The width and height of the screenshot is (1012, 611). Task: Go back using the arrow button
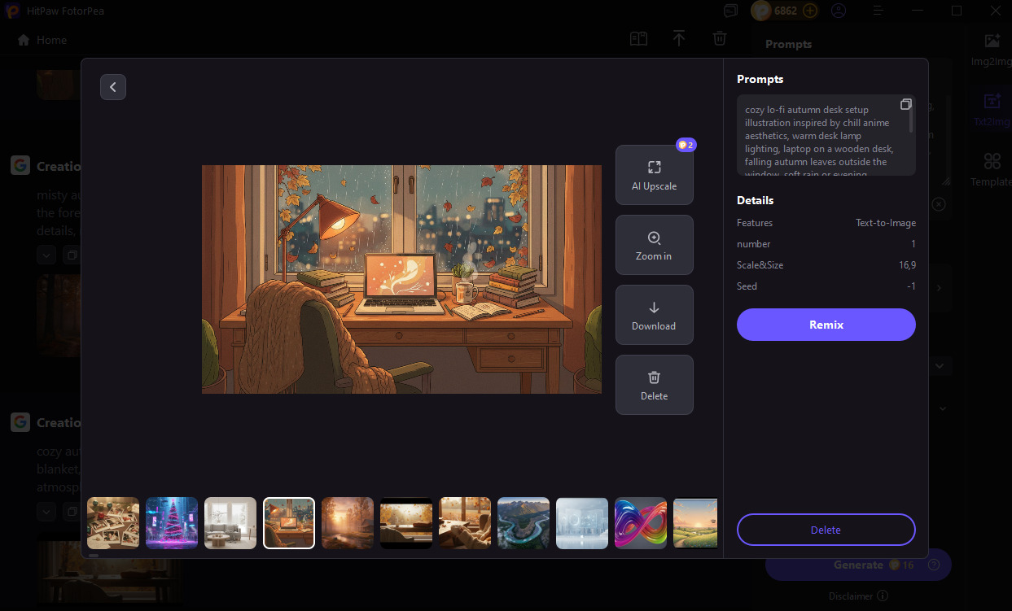[113, 87]
